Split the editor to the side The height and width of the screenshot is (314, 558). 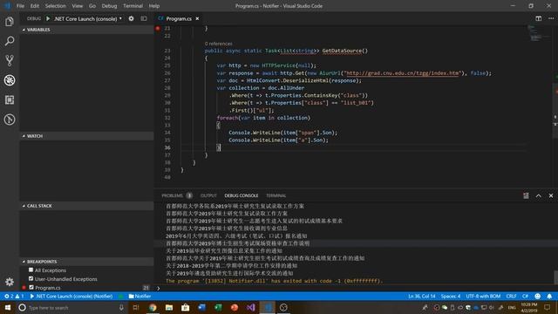pyautogui.click(x=539, y=18)
